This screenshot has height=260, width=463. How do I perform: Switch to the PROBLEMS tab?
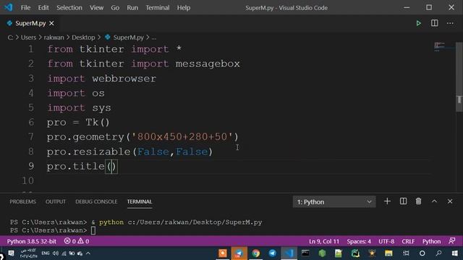tap(22, 201)
